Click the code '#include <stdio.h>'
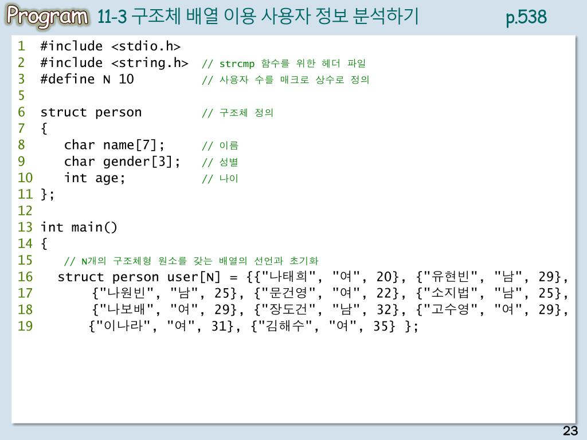587x440 pixels. [111, 46]
